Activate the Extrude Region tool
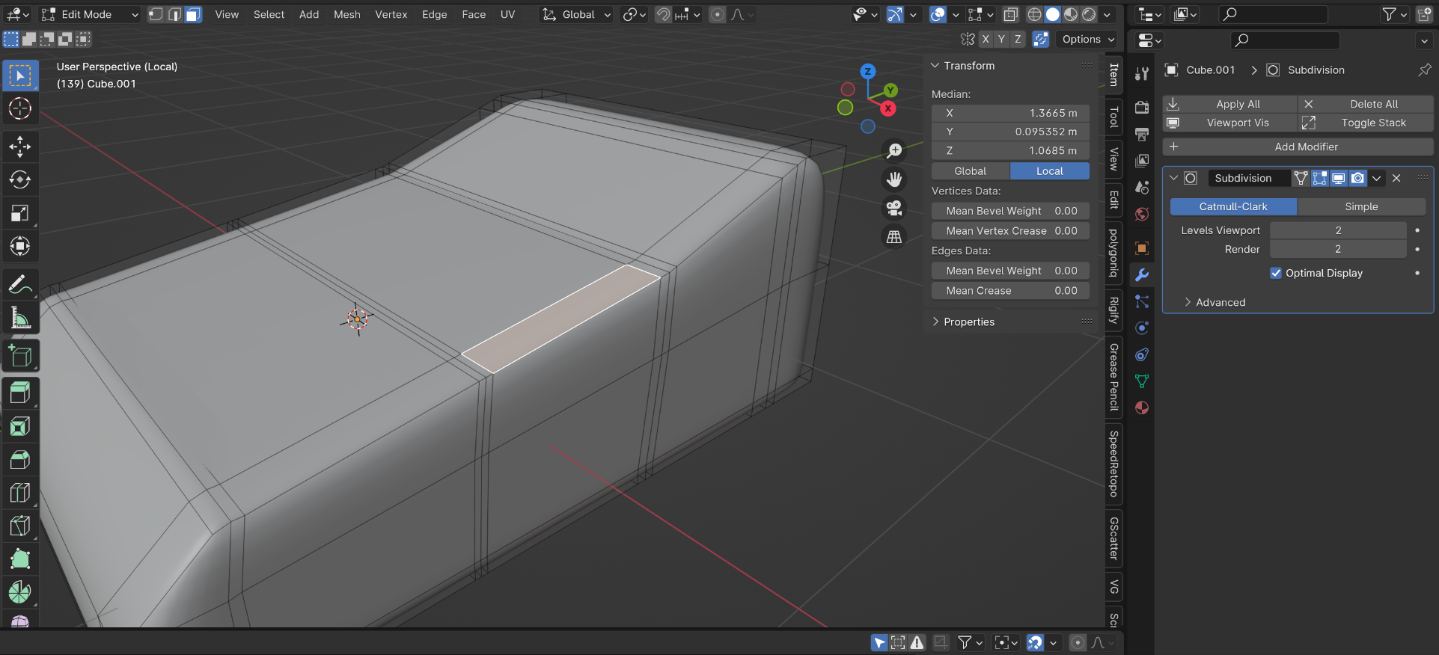This screenshot has width=1439, height=655. pos(20,393)
